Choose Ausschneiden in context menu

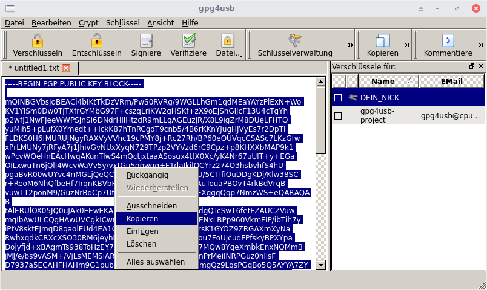coord(156,206)
